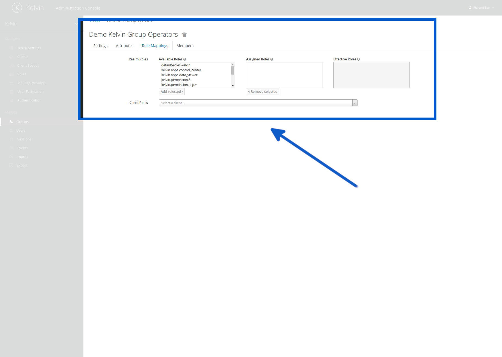This screenshot has width=502, height=357.
Task: Click the Assigned Roles help icon
Action: 272,59
